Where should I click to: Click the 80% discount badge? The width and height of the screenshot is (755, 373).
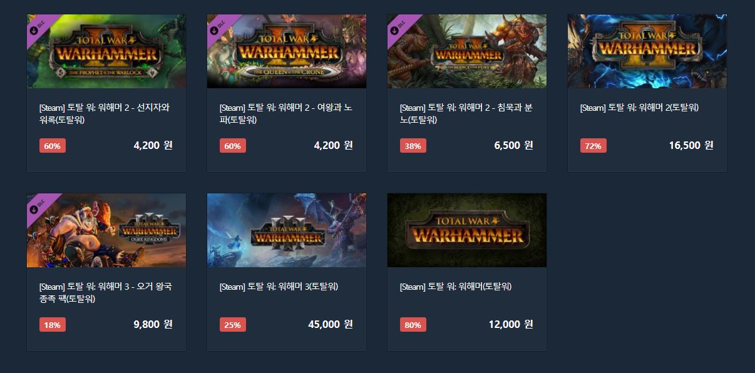click(413, 325)
